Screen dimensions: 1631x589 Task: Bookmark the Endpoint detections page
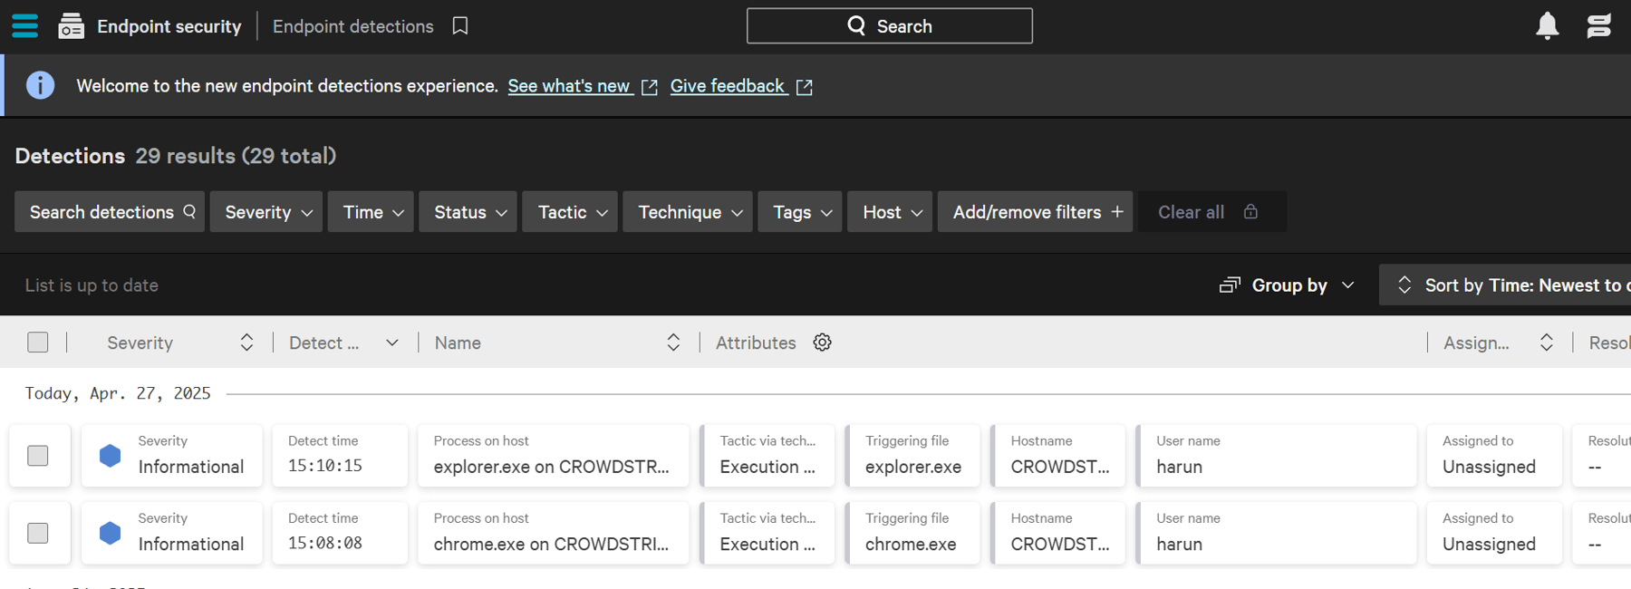460,26
